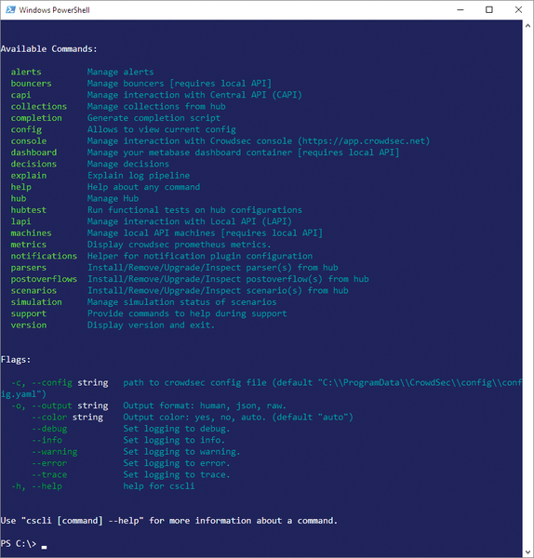Click the 'hubtest' command name
This screenshot has height=558, width=534.
pyautogui.click(x=29, y=210)
